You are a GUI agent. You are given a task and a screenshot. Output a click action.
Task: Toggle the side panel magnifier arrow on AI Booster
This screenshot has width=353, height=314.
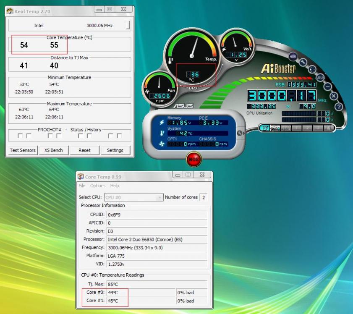pos(240,133)
